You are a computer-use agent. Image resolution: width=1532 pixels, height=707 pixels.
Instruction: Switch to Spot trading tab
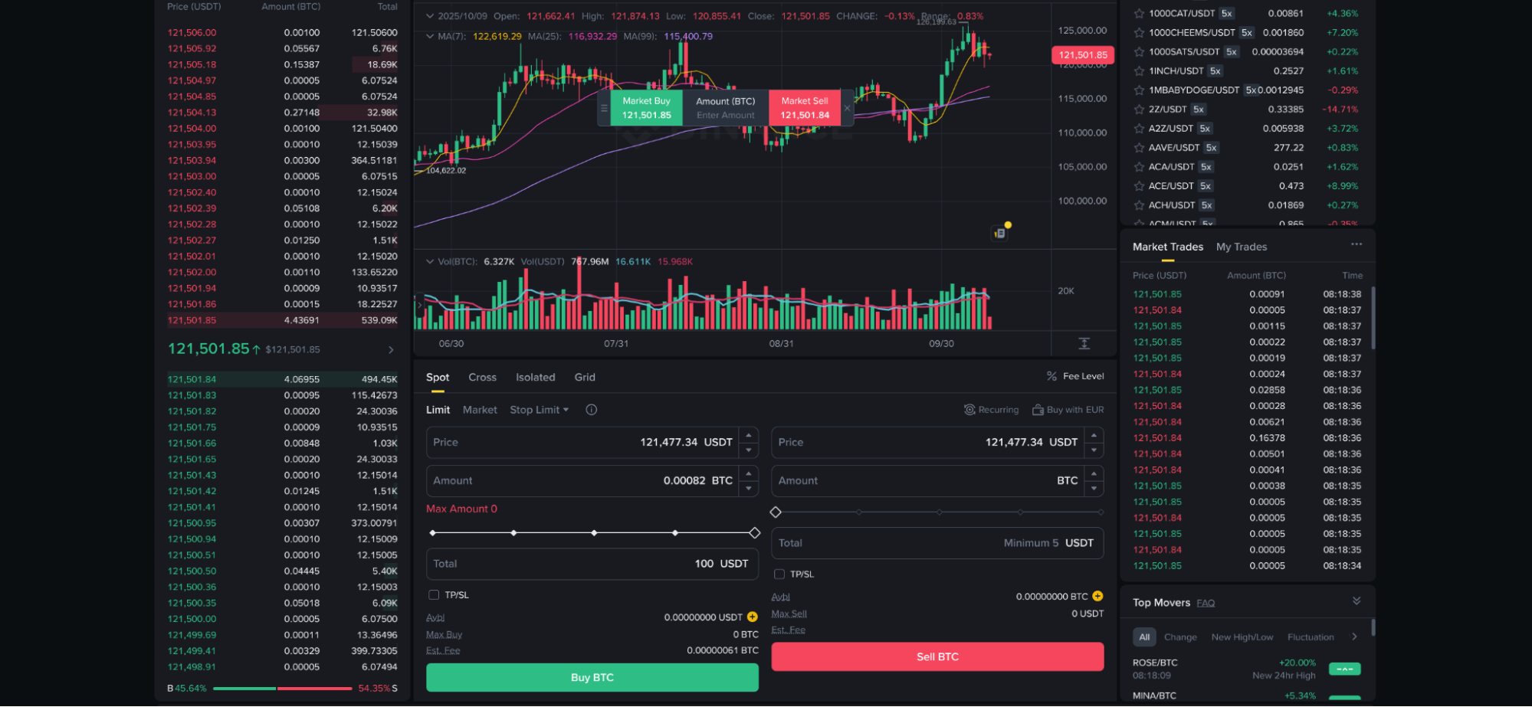[x=438, y=377]
